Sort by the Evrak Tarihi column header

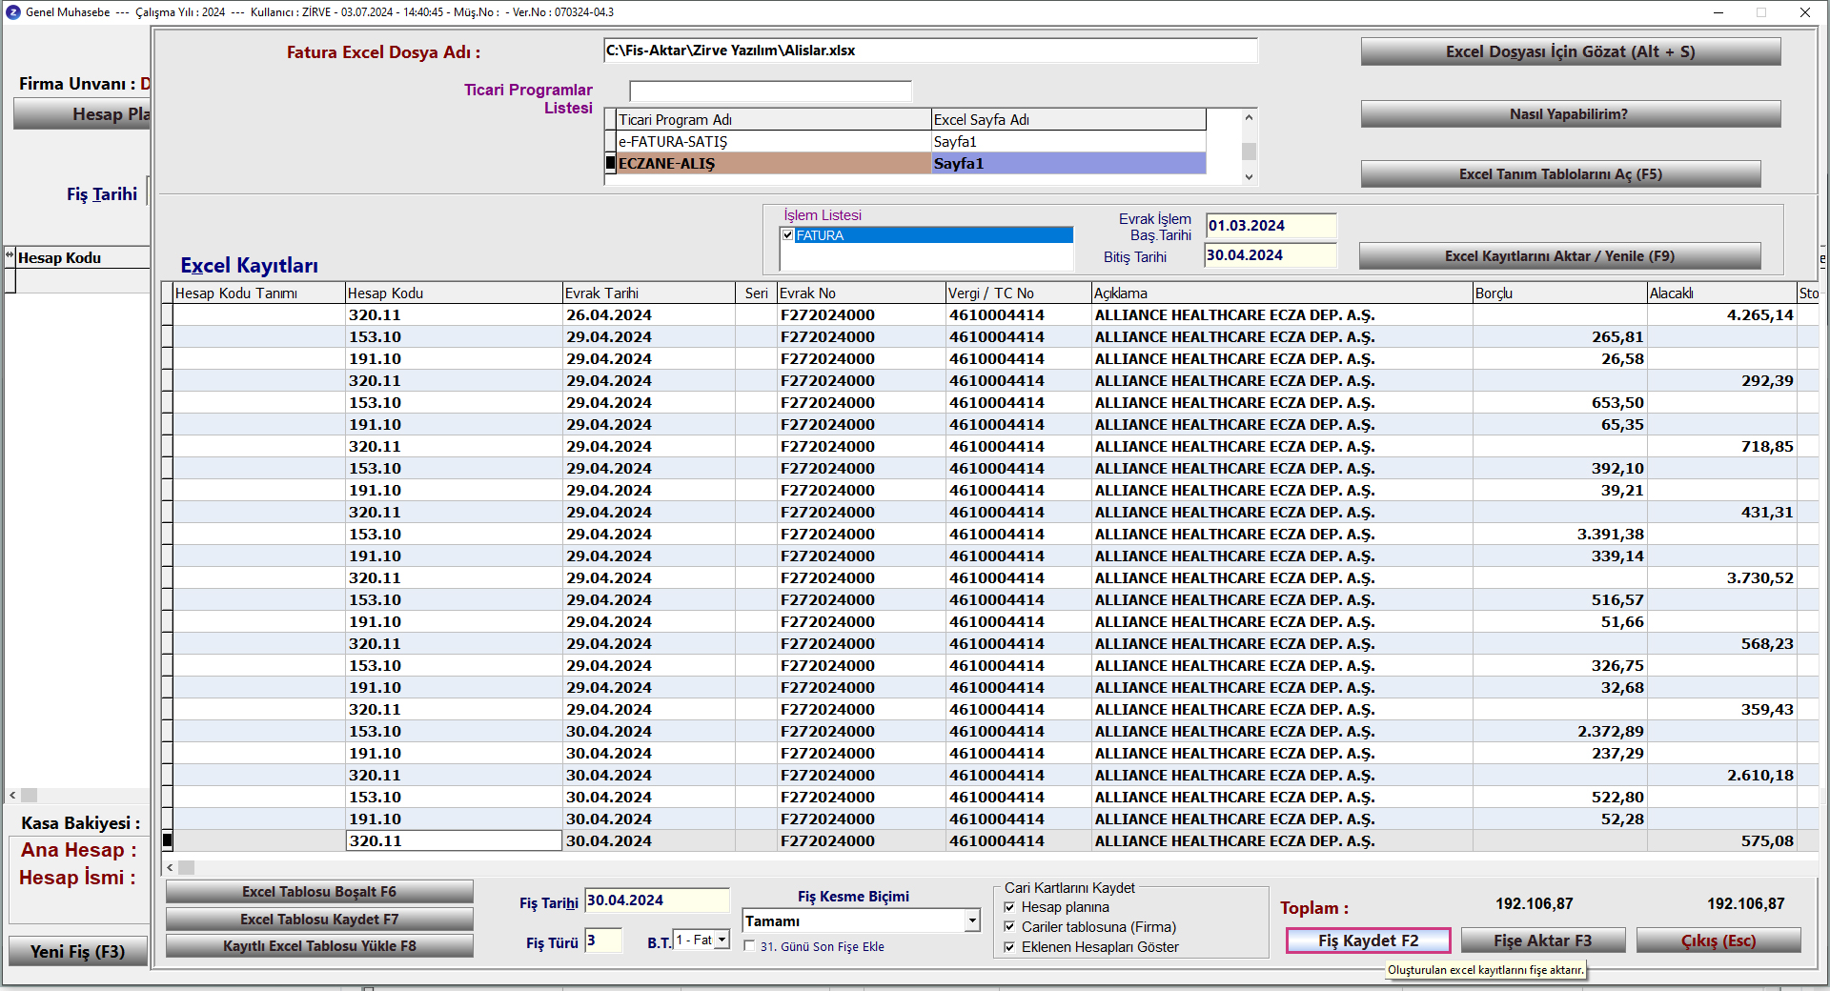click(648, 293)
